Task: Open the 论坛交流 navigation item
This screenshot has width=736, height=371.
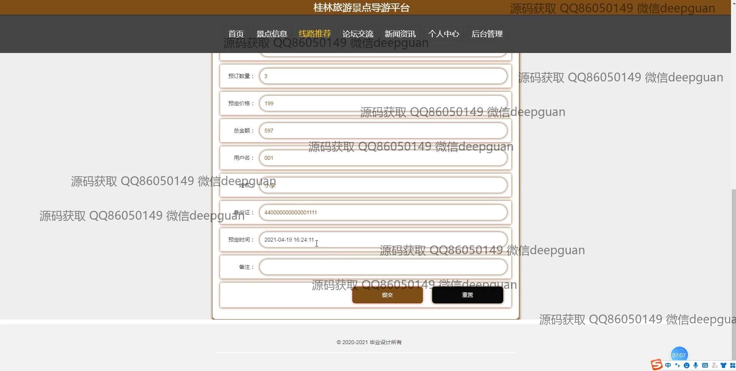Action: tap(358, 34)
